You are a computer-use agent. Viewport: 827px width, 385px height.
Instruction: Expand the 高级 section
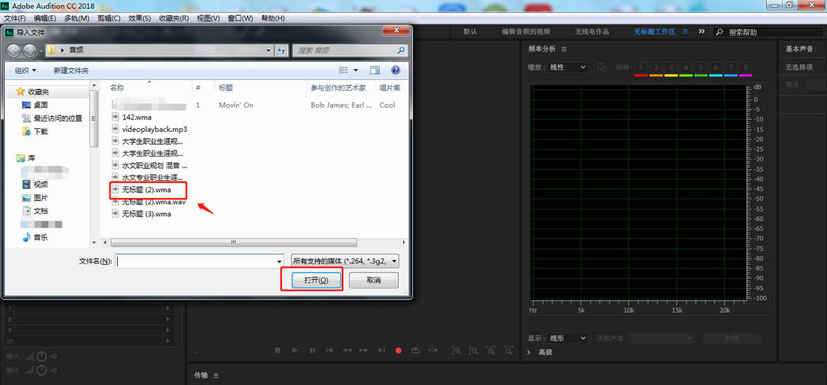[529, 352]
